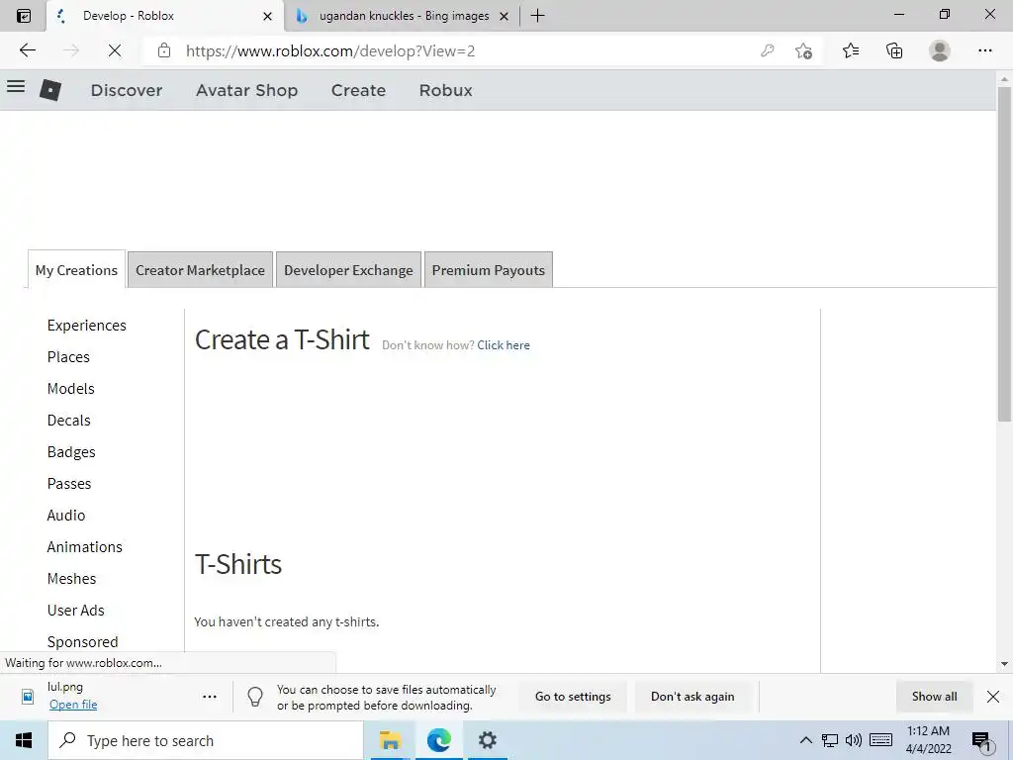Open the tab actions menu icon
This screenshot has height=760, width=1013.
[24, 16]
